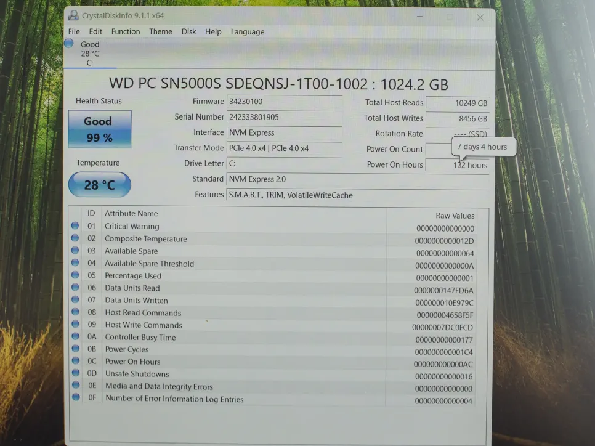The height and width of the screenshot is (446, 595).
Task: Select the Good 28 °C C: disk tab
Action: tap(90, 53)
